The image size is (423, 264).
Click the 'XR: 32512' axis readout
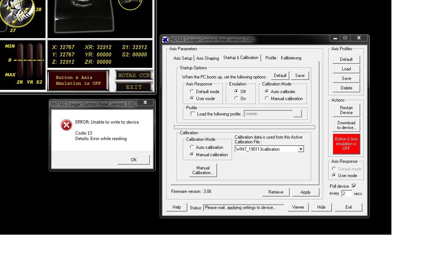coord(98,47)
